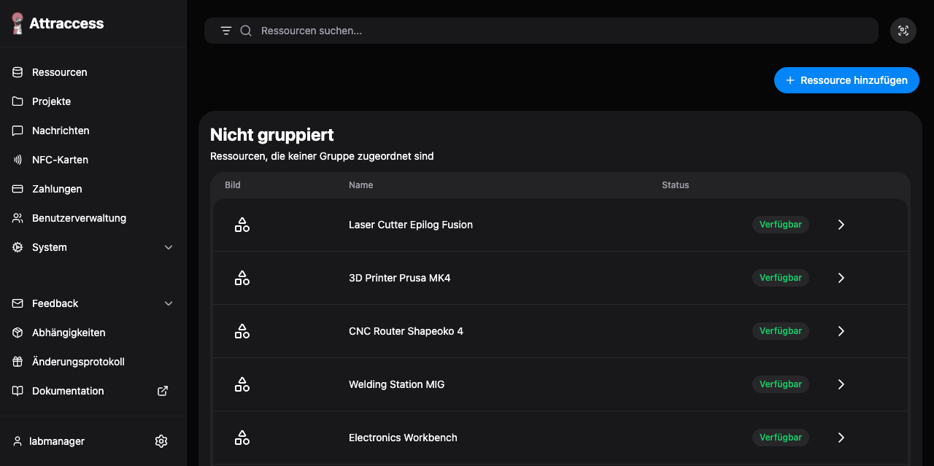This screenshot has height=466, width=934.
Task: Open Laser Cutter Epilog Fusion row chevron
Action: click(x=841, y=225)
